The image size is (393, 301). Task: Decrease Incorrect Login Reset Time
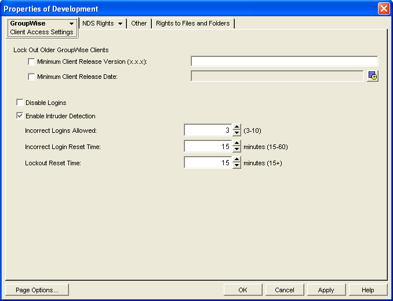coord(236,149)
